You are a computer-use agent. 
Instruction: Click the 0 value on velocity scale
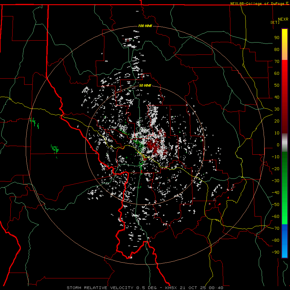278,145
